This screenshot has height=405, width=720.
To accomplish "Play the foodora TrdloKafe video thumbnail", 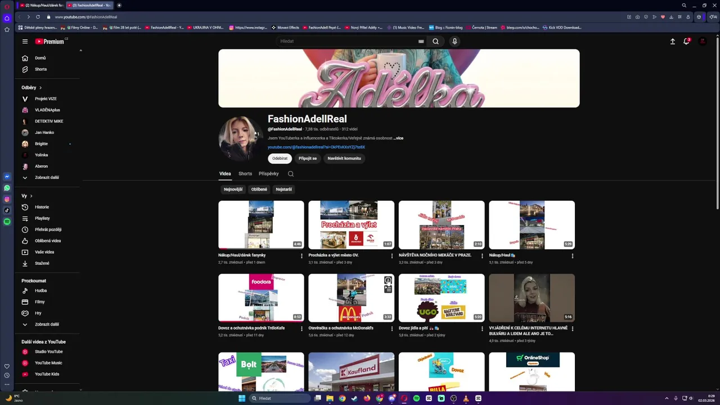I will click(261, 298).
